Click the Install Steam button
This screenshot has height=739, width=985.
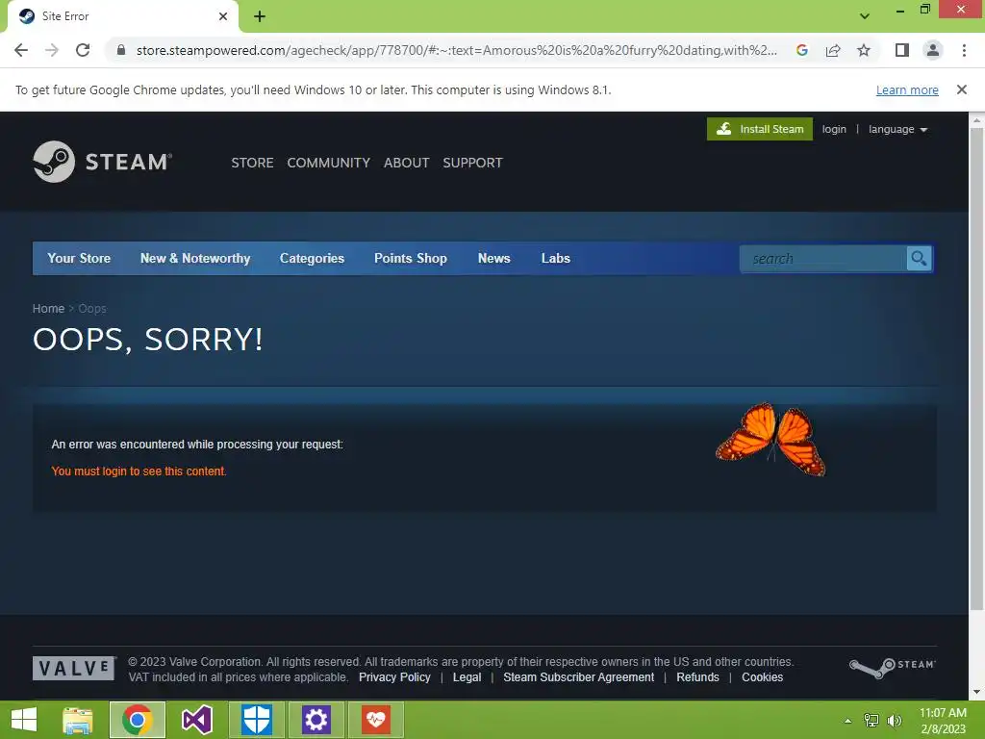pos(760,129)
